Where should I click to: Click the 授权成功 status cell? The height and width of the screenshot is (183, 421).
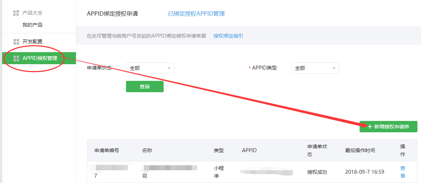[317, 172]
